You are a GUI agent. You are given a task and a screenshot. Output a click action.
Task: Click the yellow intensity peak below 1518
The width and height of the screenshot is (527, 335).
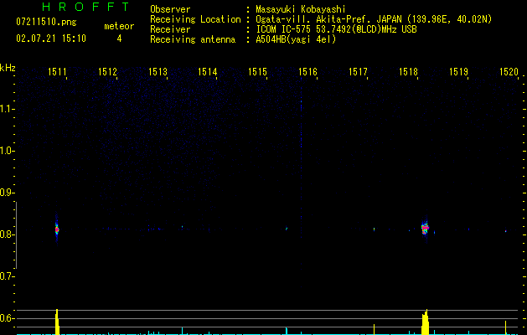click(425, 322)
